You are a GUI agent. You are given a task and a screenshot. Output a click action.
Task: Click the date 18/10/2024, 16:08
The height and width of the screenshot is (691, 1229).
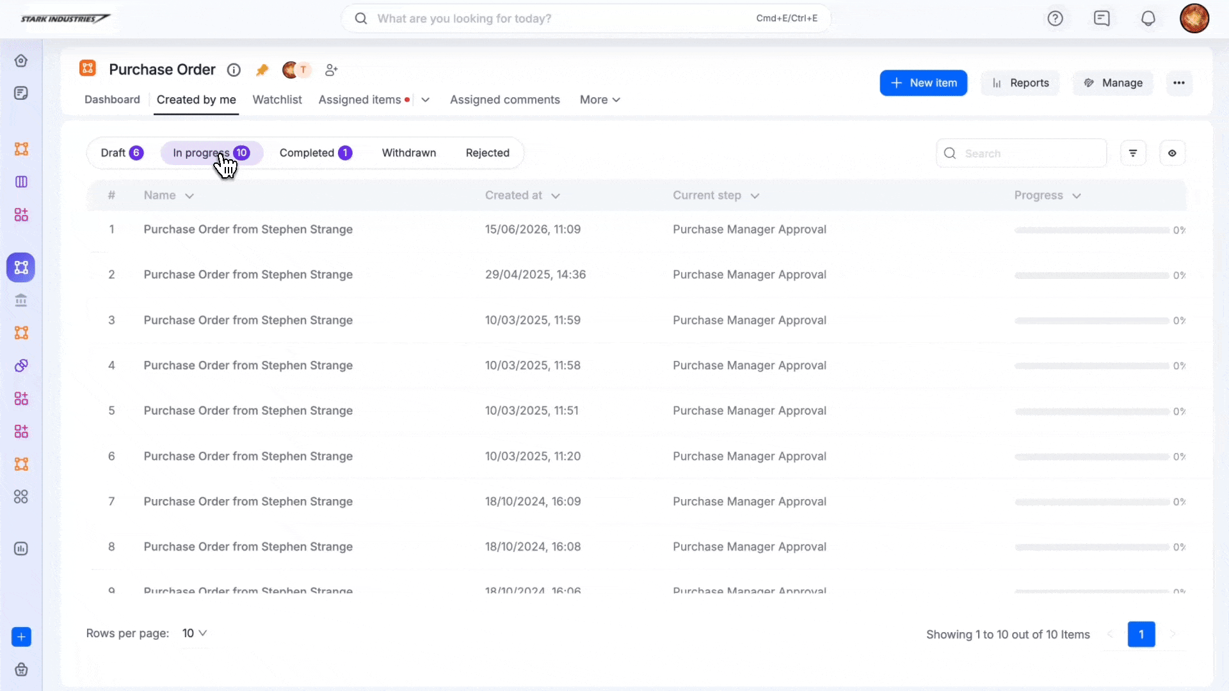click(x=533, y=547)
